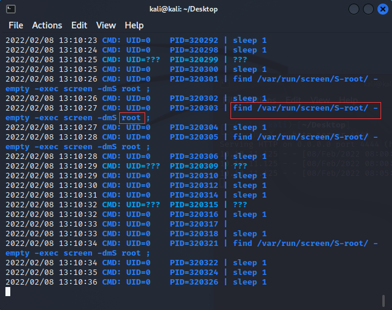The width and height of the screenshot is (392, 310).
Task: Click on PID=320305 text
Action: pyautogui.click(x=194, y=137)
